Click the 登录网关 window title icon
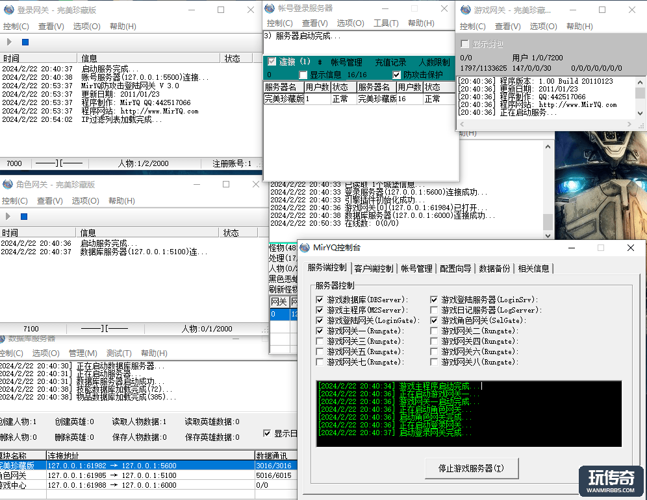 pos(8,10)
